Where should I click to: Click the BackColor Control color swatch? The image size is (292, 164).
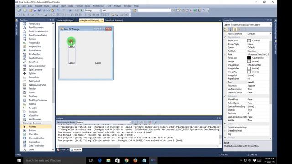coord(249,41)
